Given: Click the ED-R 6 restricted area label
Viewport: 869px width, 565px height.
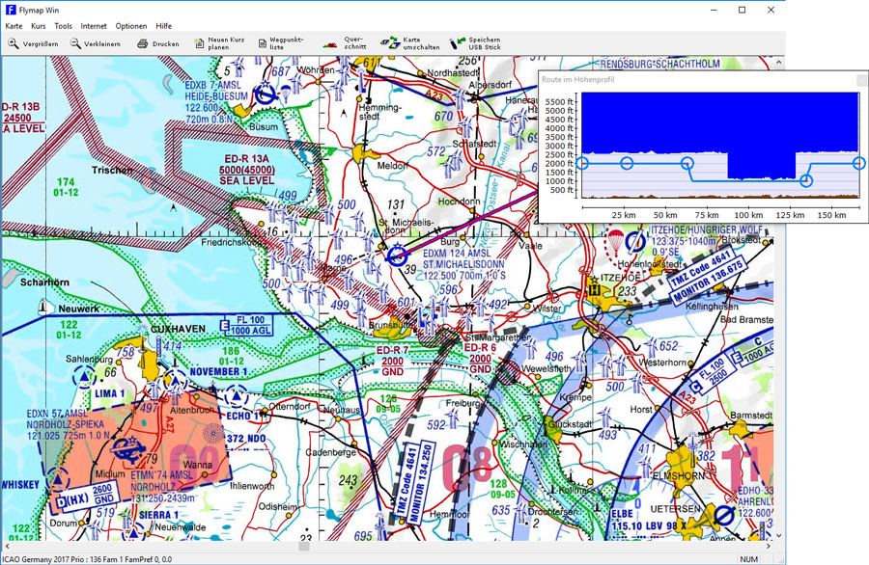Looking at the screenshot, I should pos(480,358).
